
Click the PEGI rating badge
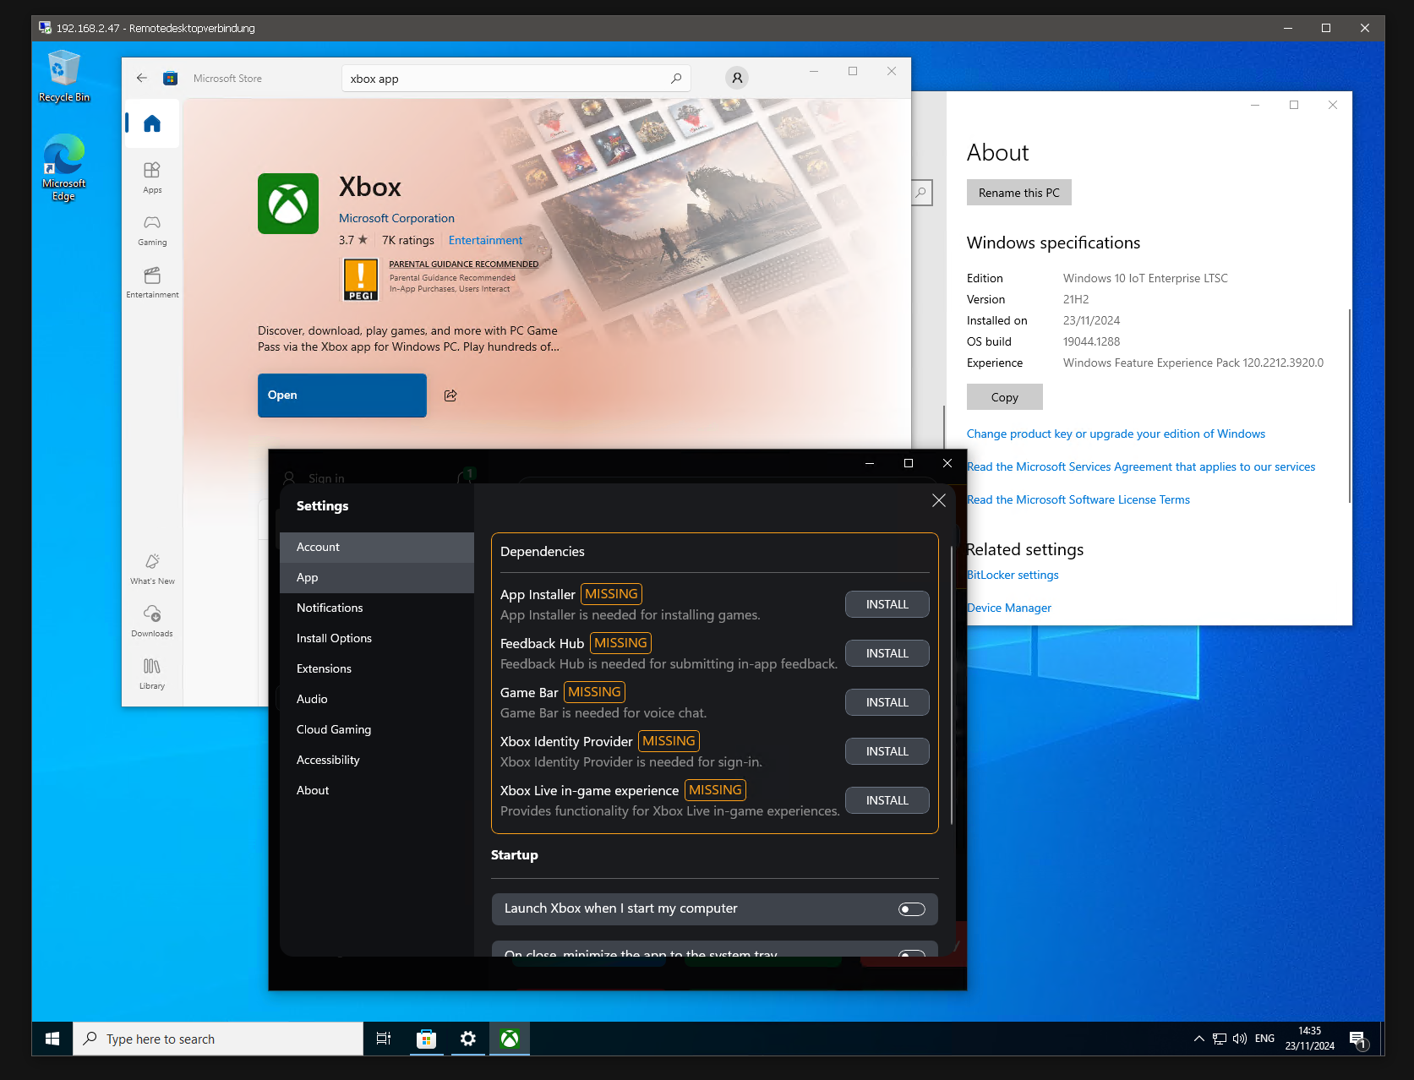tap(361, 279)
